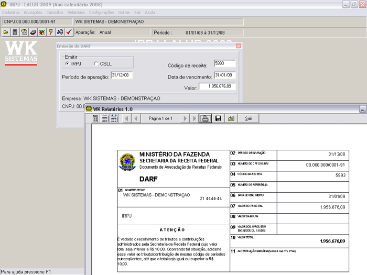
Task: Click the Valor amount field
Action: click(x=217, y=86)
